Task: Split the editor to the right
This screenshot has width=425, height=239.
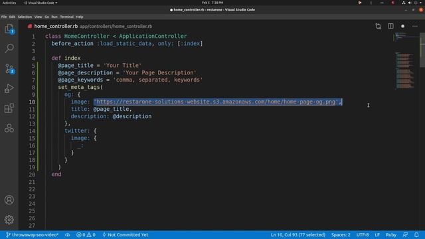Action: pos(390,26)
